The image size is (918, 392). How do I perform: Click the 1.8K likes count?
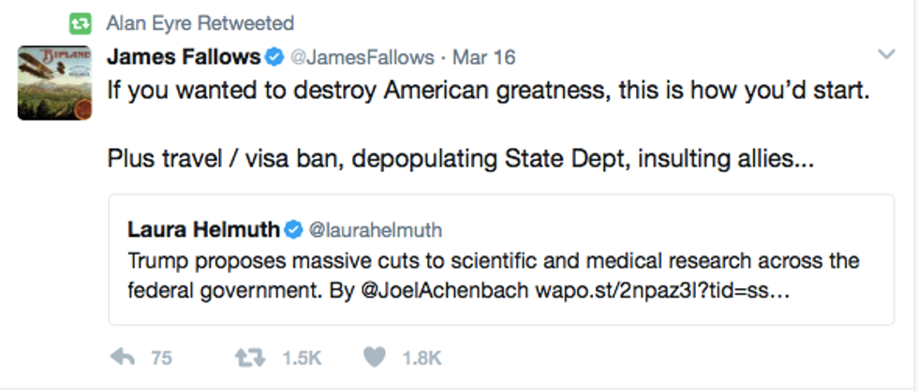click(422, 357)
